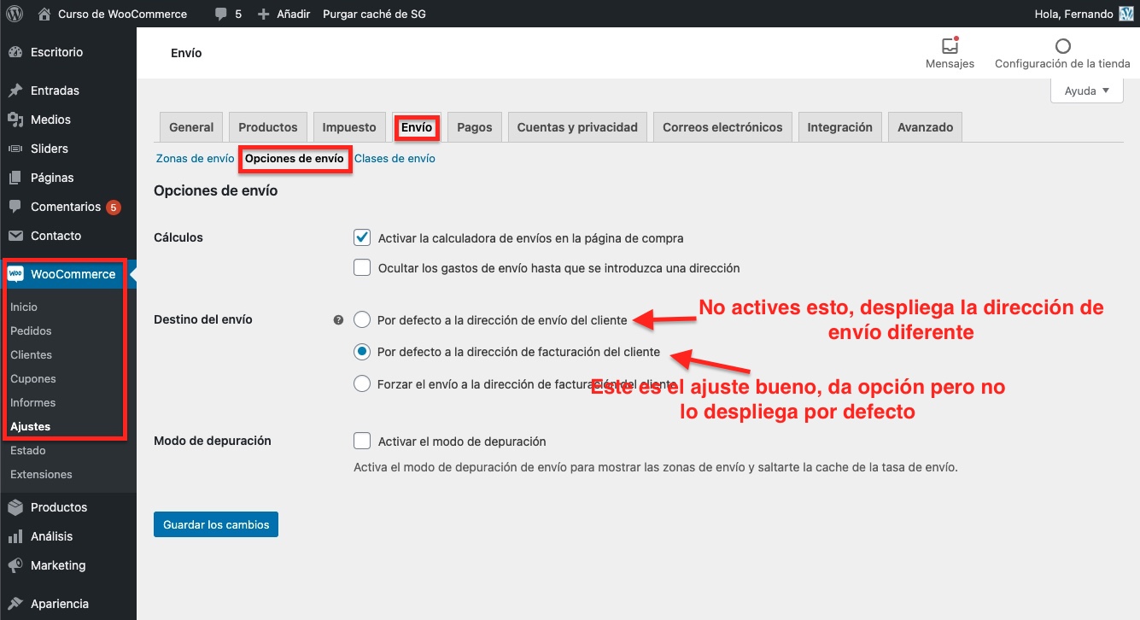
Task: Click the Medios media icon
Action: (x=15, y=120)
